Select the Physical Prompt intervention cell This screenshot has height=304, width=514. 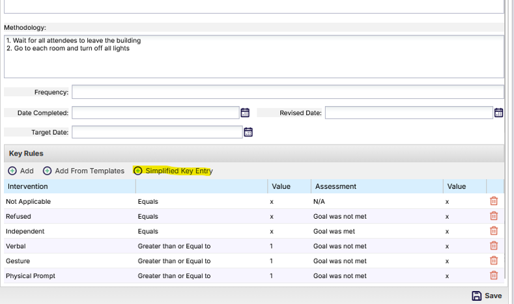point(31,276)
